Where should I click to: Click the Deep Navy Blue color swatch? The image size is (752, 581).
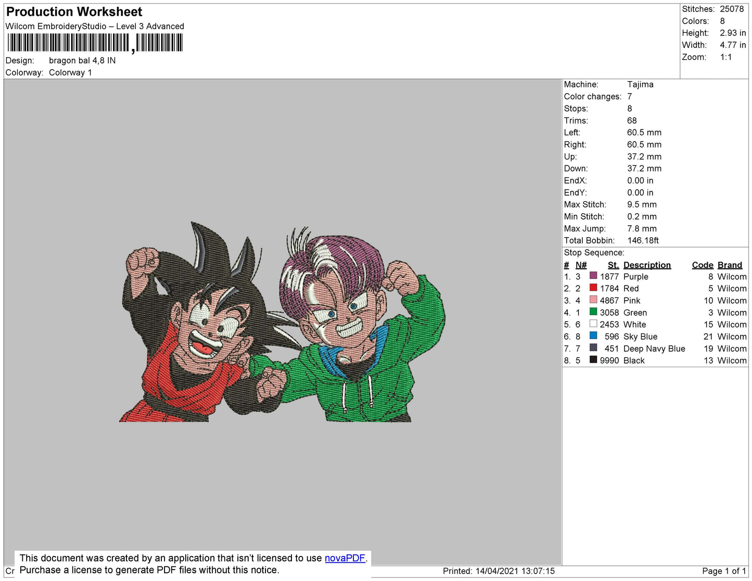[x=593, y=347]
